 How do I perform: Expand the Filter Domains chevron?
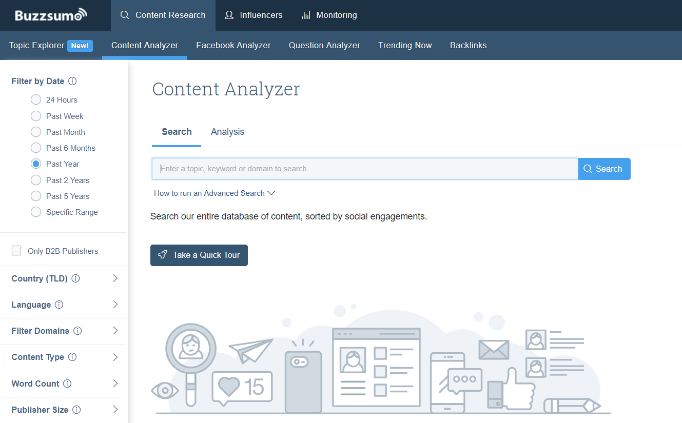(x=115, y=331)
